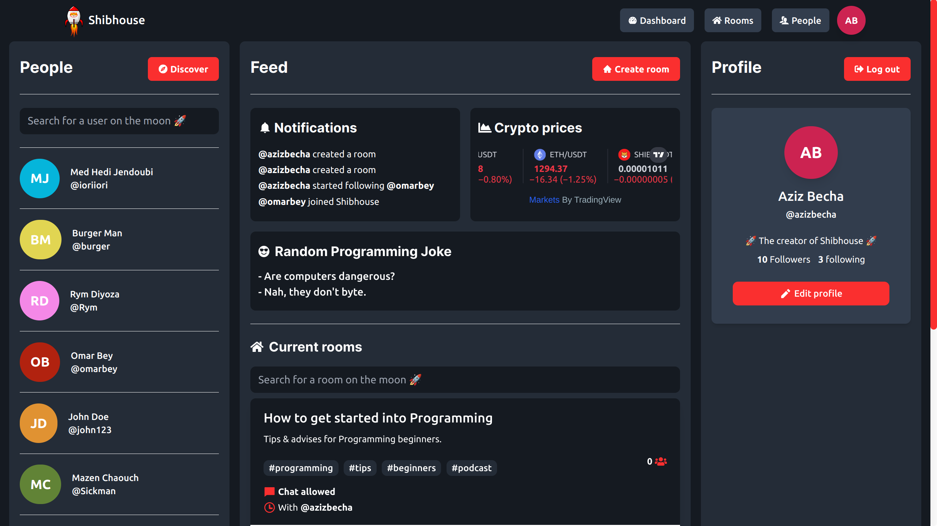Open Burger Man's BM avatar
Viewport: 937px width, 526px height.
coord(40,240)
